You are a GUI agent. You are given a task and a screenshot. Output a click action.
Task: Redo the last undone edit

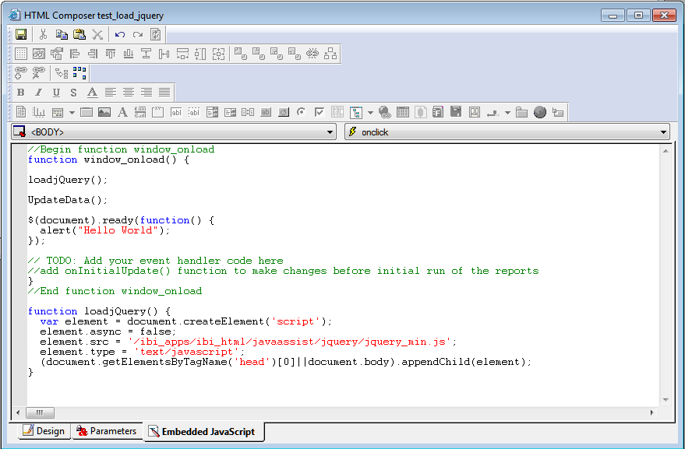pos(138,34)
